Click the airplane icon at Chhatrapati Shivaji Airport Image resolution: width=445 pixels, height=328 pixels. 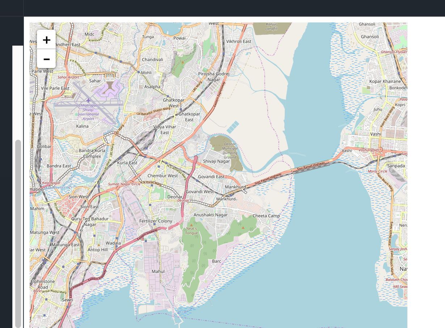(88, 101)
